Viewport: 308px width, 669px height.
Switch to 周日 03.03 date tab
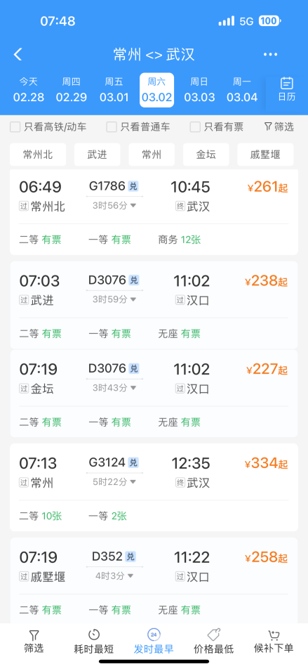pos(199,90)
